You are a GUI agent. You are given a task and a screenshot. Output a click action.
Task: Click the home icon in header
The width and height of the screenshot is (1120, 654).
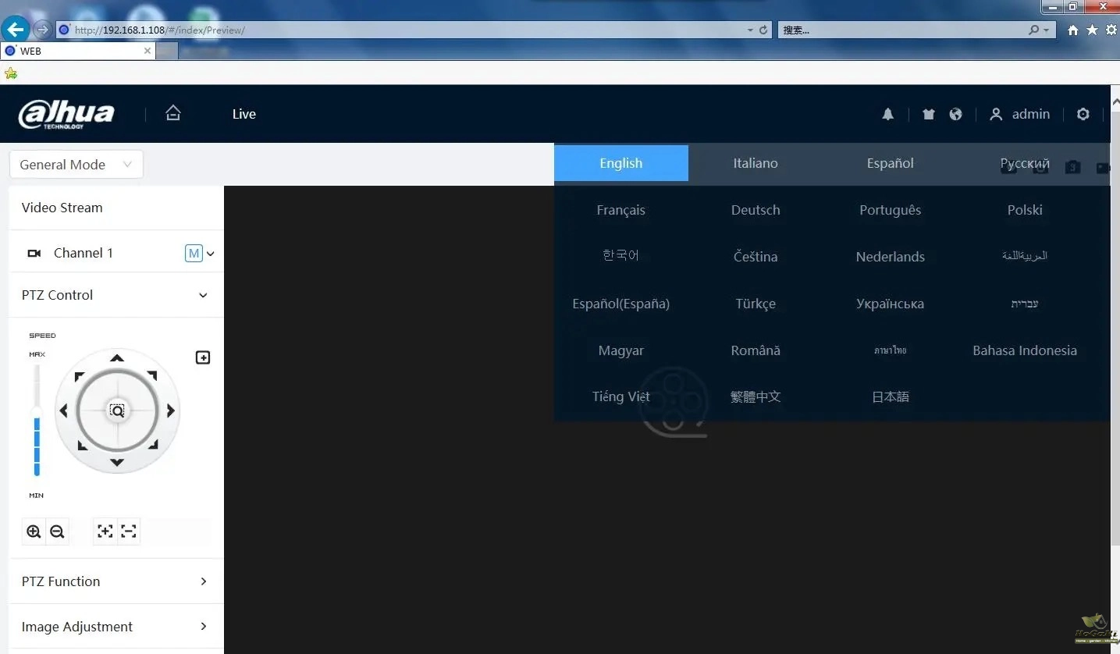[173, 113]
